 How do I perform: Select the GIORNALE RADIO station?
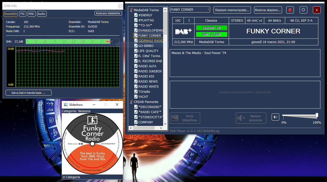[151, 41]
